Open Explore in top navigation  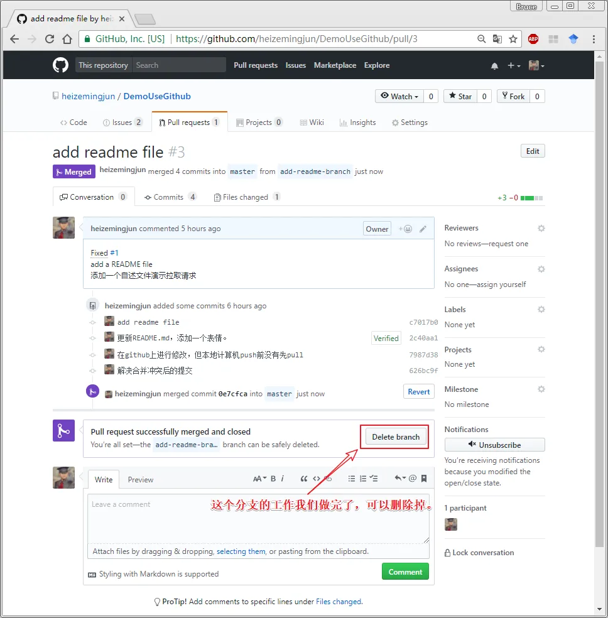click(377, 65)
